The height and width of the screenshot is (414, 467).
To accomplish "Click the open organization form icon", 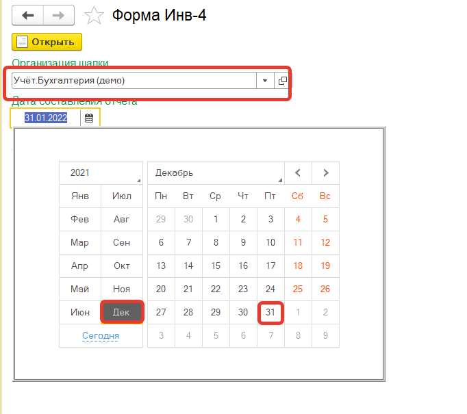I will pos(281,81).
